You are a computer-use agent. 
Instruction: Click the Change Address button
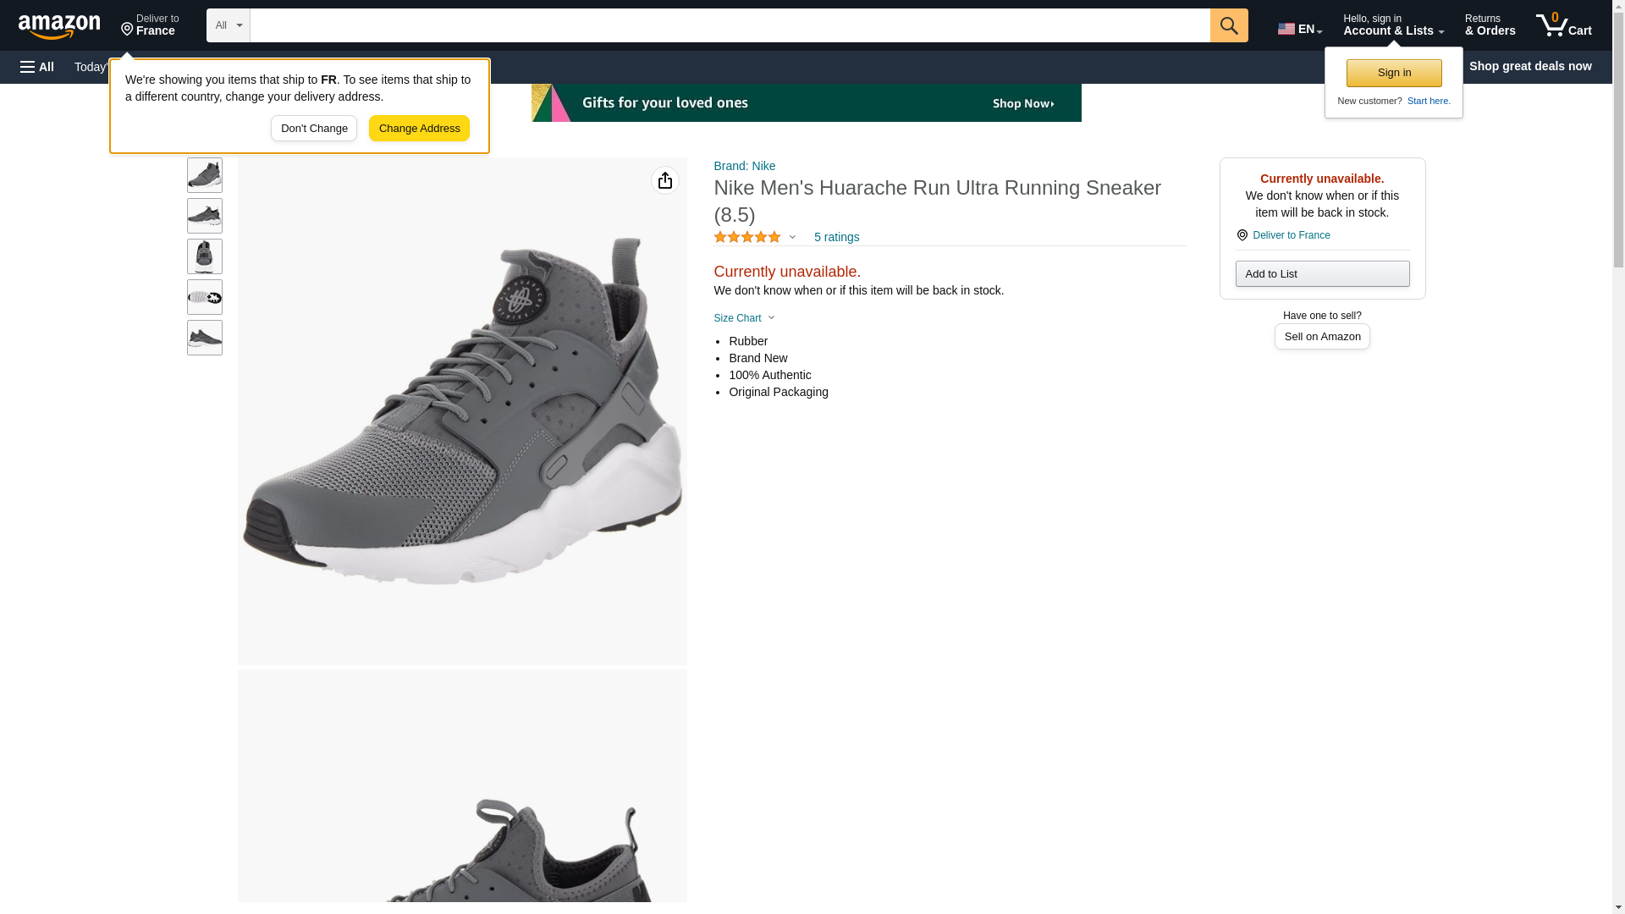pyautogui.click(x=419, y=129)
